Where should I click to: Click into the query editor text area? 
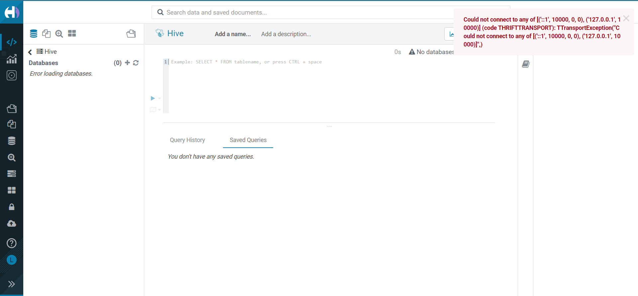coord(332,86)
